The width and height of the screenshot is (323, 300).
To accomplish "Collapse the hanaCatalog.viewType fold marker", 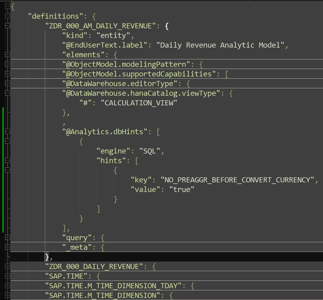I will click(7, 93).
